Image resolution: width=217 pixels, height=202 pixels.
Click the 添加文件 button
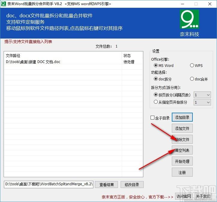pos(182,128)
